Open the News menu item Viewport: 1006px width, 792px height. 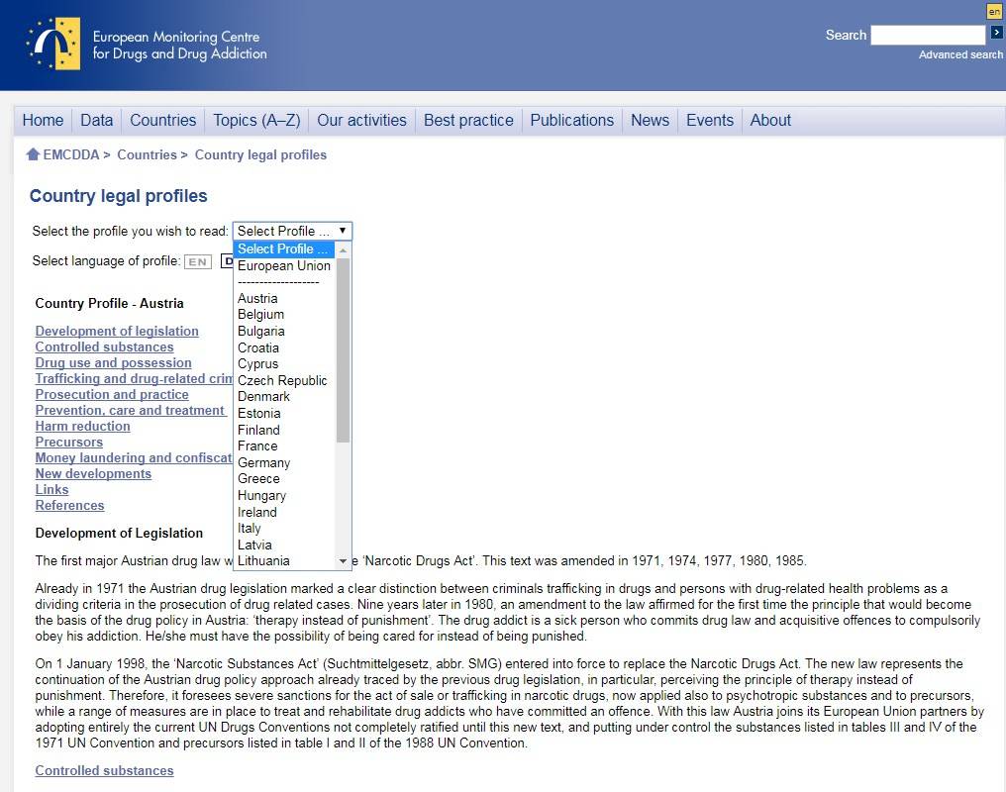(650, 120)
